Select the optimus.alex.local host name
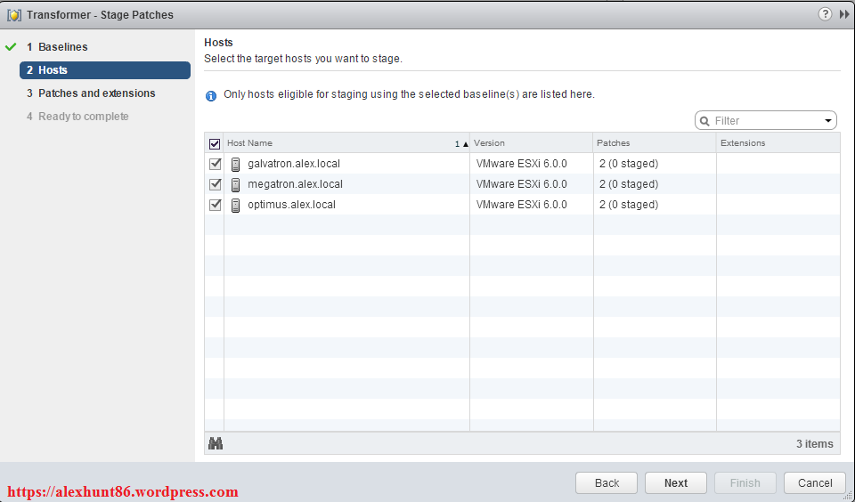 [292, 205]
